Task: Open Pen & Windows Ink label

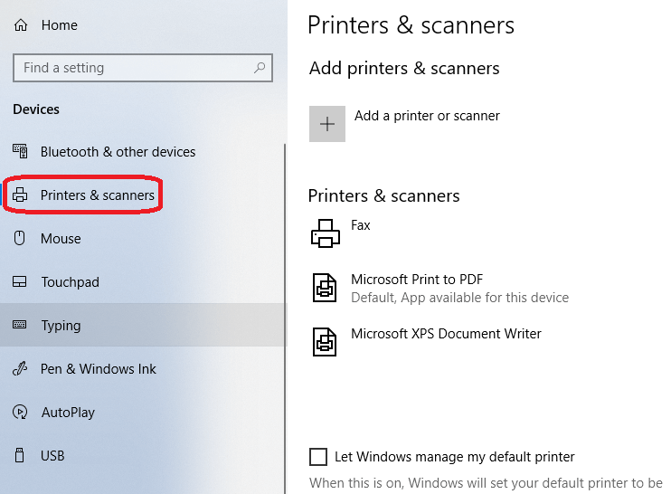Action: click(99, 368)
